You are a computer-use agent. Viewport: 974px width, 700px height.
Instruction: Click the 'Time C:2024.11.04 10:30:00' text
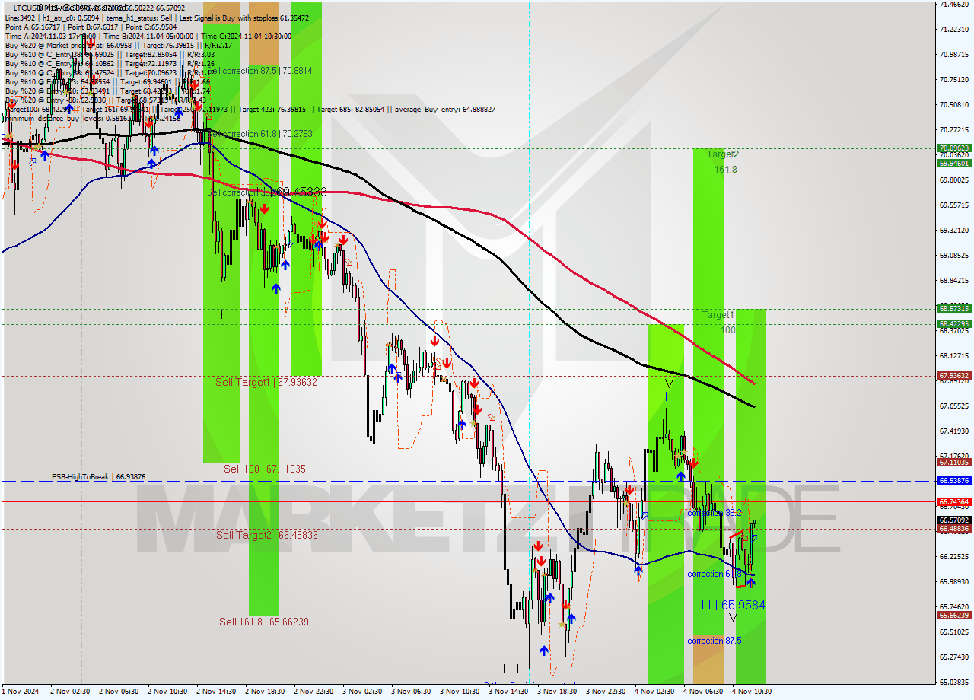coord(248,36)
